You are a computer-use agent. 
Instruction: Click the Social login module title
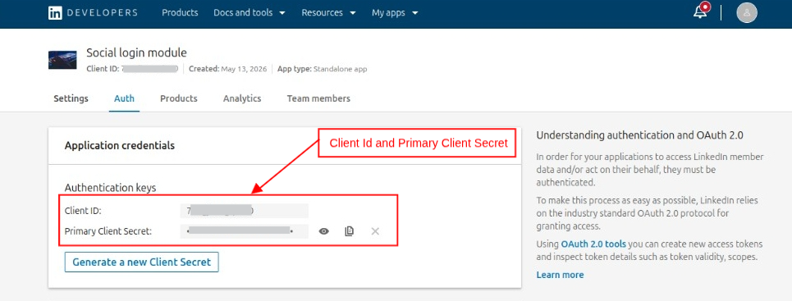coord(136,52)
